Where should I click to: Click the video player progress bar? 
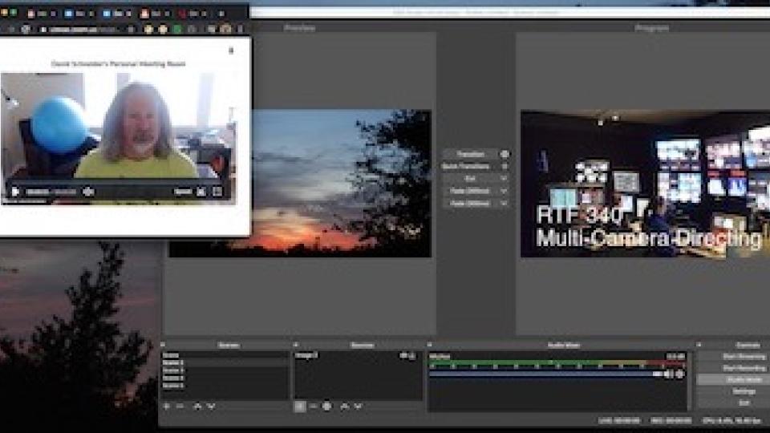(x=118, y=184)
